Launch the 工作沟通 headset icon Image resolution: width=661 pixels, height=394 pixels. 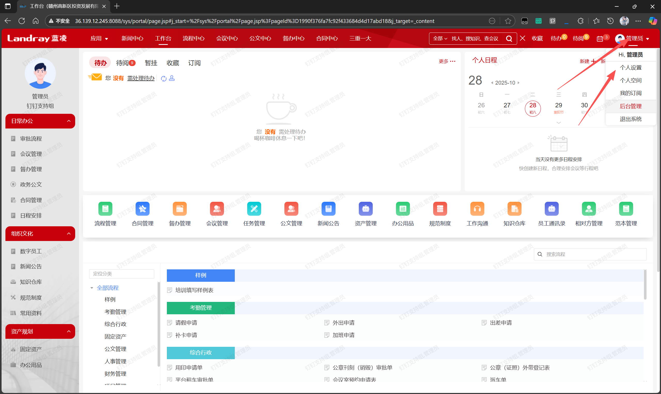point(477,209)
